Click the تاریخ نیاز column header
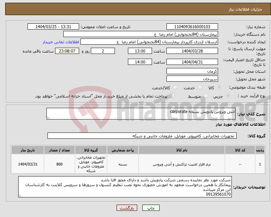The width and height of the screenshot is (271, 217). coord(28,150)
